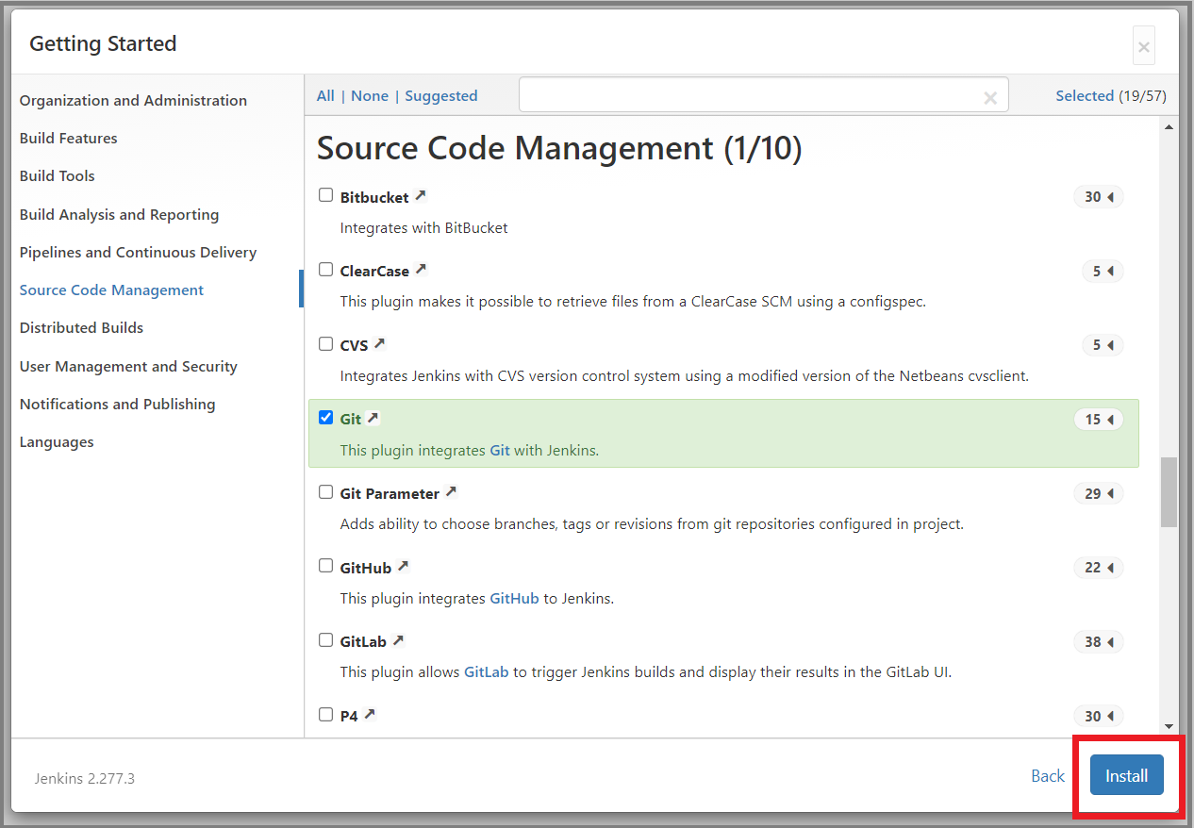Open GitLab plugin external link icon
The image size is (1194, 828).
pyautogui.click(x=398, y=640)
